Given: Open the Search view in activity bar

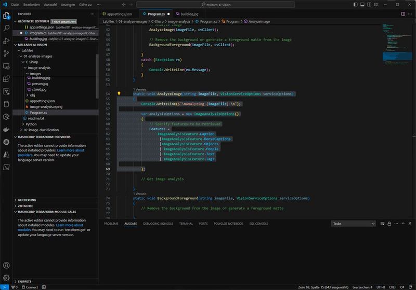Looking at the screenshot, I should click(x=6, y=29).
